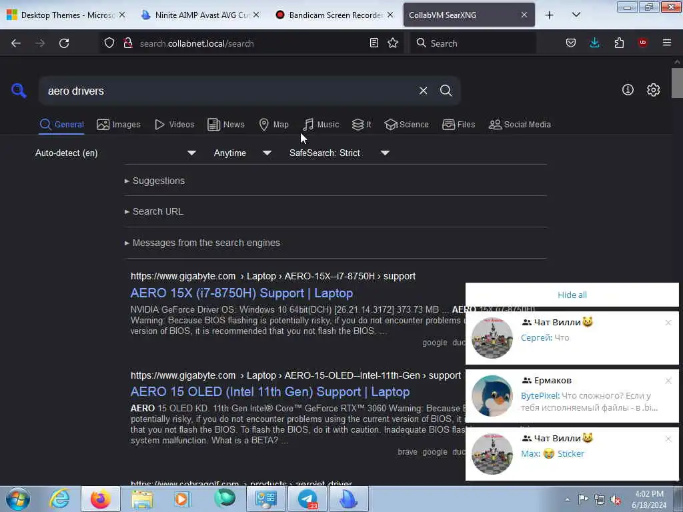Select the Map search category
683x512 pixels.
coord(273,125)
